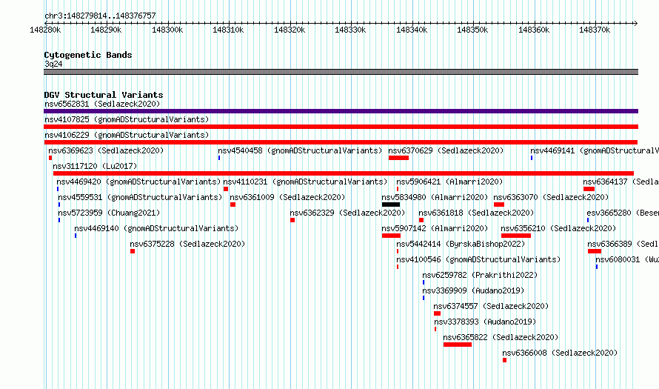Click the gray 3q24 cytogenetic band bar
This screenshot has height=389, width=659.
tap(341, 72)
